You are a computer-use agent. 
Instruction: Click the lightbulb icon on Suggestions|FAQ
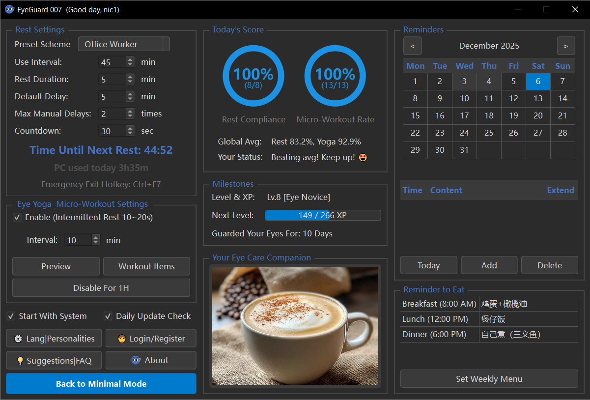pyautogui.click(x=20, y=360)
